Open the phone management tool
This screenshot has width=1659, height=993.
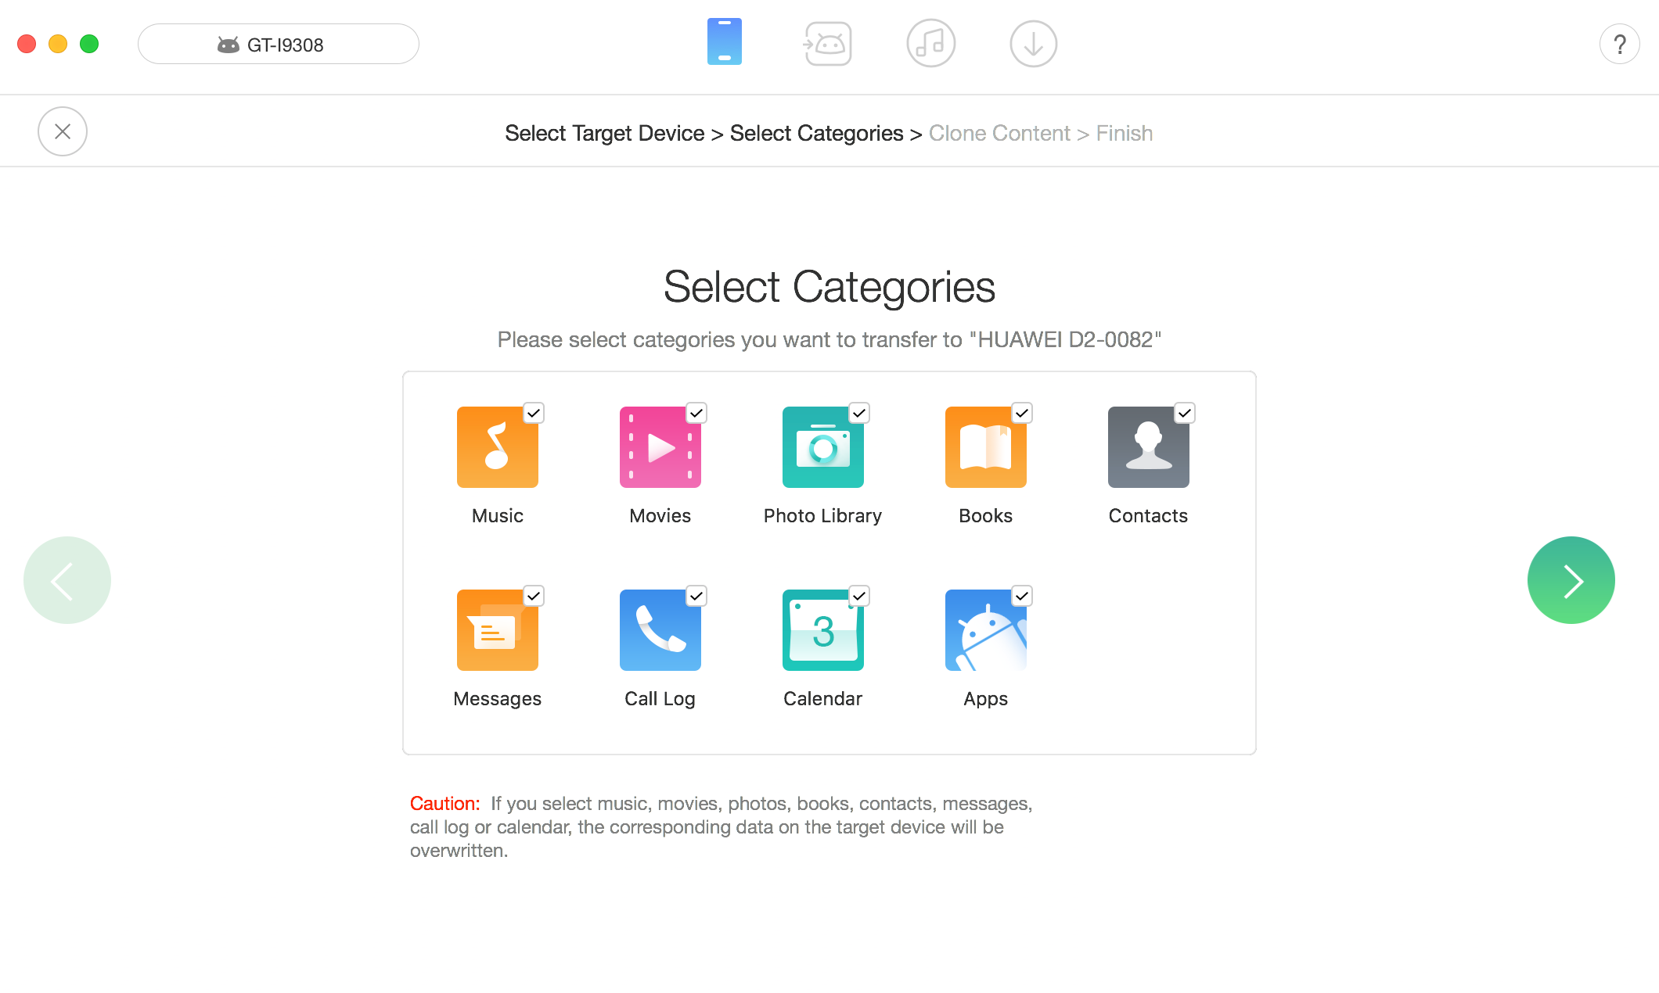pyautogui.click(x=722, y=44)
